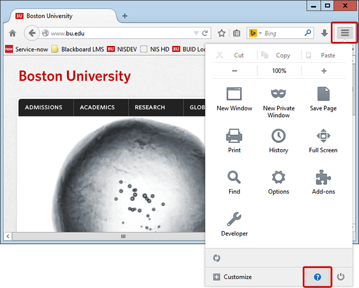This screenshot has height=288, width=359.
Task: Open the Help question mark button
Action: 318,277
